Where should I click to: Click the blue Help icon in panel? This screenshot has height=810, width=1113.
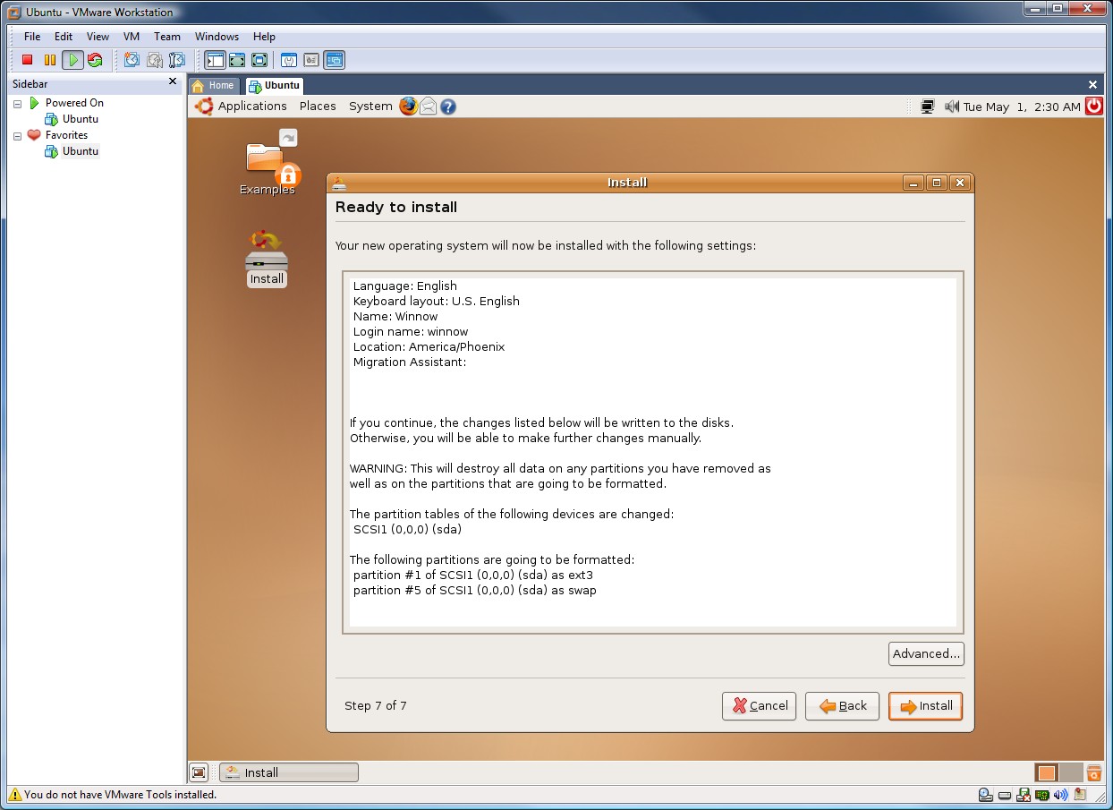pyautogui.click(x=448, y=106)
